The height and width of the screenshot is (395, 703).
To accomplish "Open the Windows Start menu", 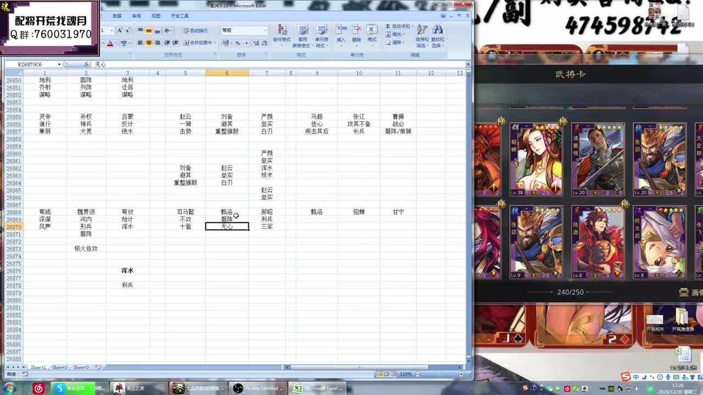I will [9, 388].
